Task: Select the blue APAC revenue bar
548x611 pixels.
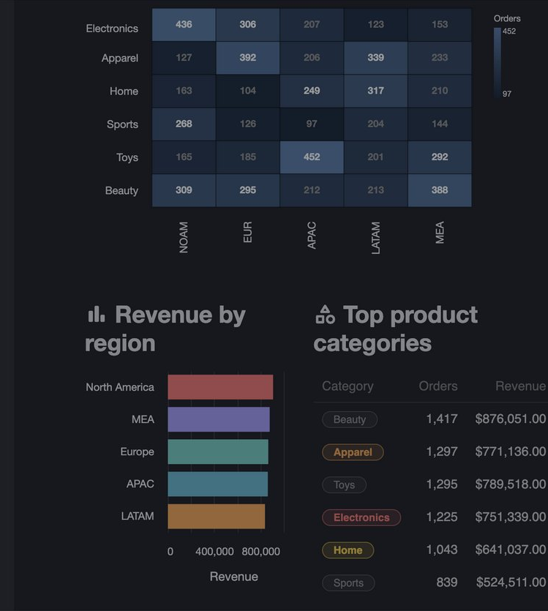Action: [x=218, y=484]
